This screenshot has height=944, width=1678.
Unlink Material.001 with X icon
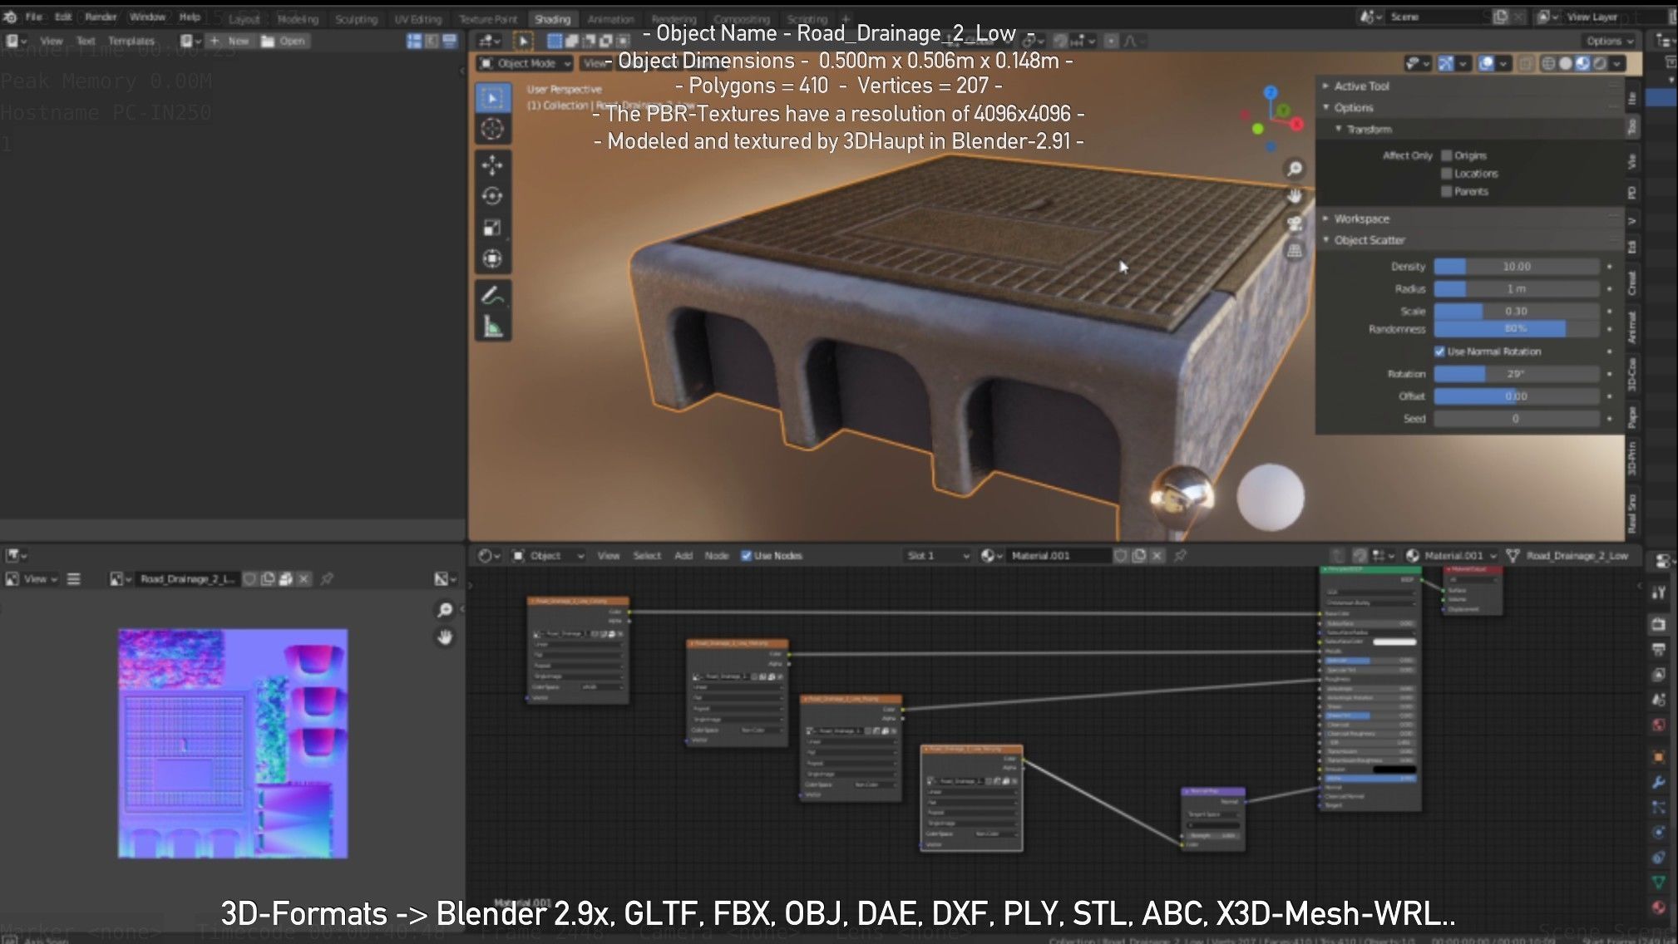tap(1157, 555)
